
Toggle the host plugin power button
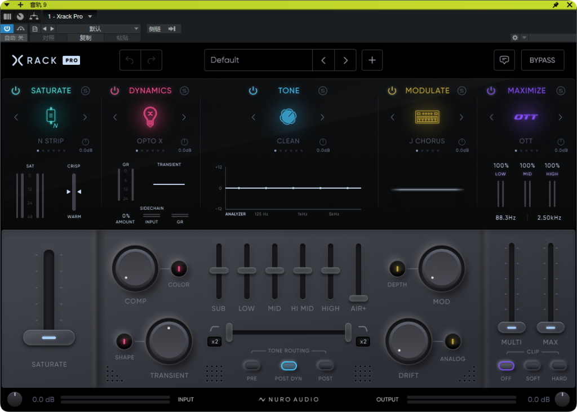7,29
